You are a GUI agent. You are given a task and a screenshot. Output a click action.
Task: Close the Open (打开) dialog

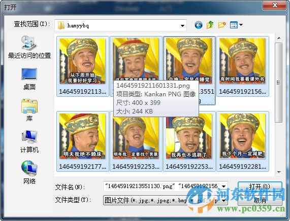tap(275, 5)
